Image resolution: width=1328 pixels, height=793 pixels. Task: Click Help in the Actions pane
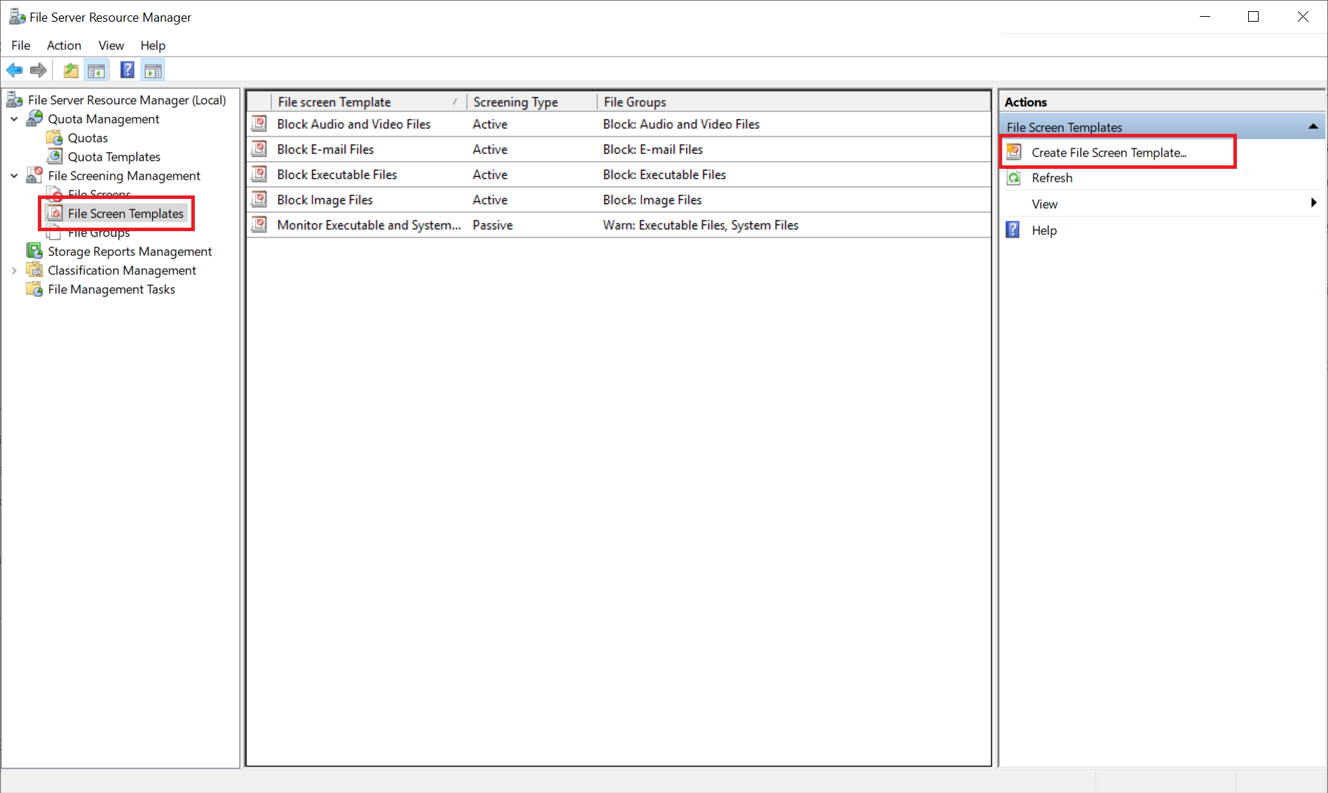[x=1043, y=230]
